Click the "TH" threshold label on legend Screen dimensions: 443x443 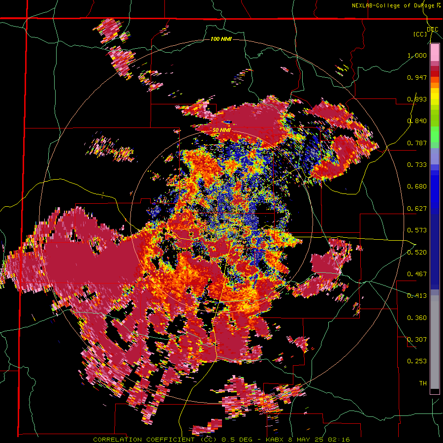(x=423, y=383)
